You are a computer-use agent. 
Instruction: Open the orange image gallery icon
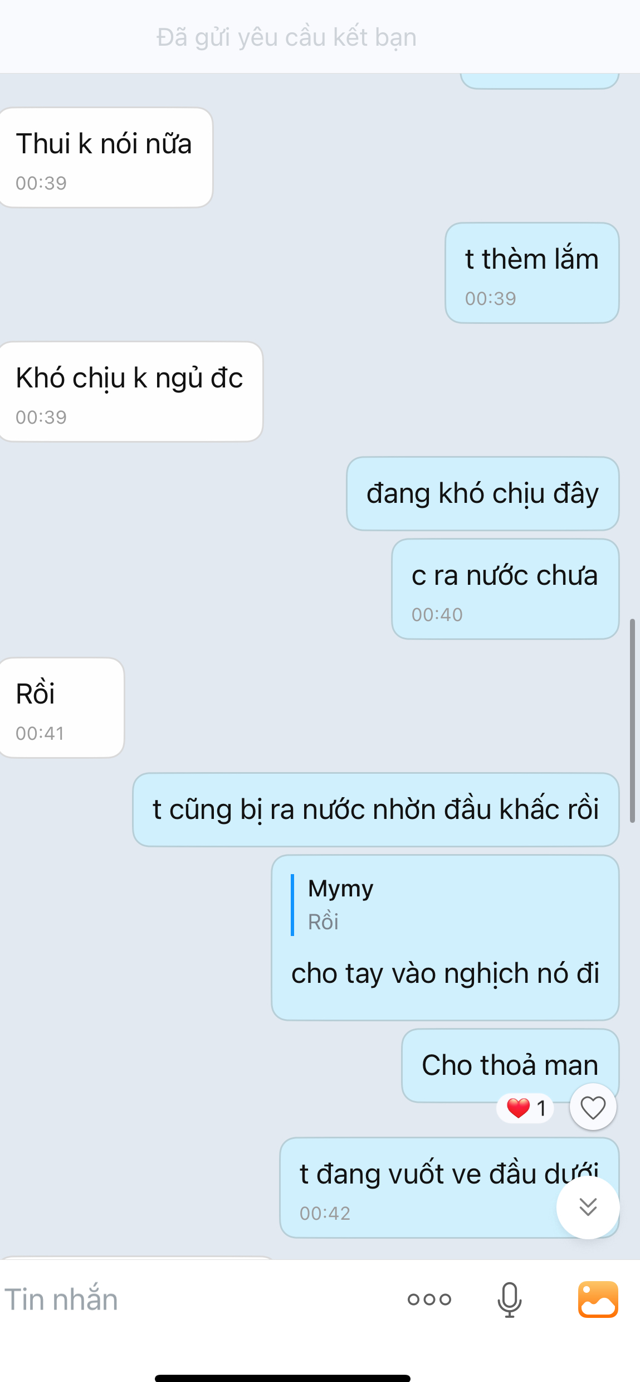click(x=598, y=1299)
